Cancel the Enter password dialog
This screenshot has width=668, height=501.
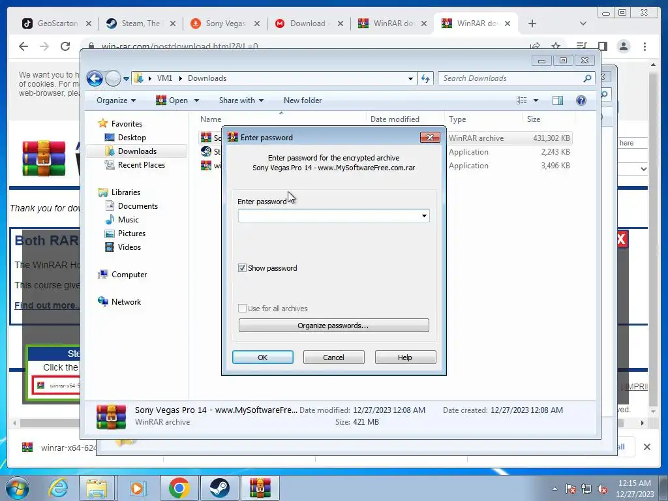pos(333,357)
